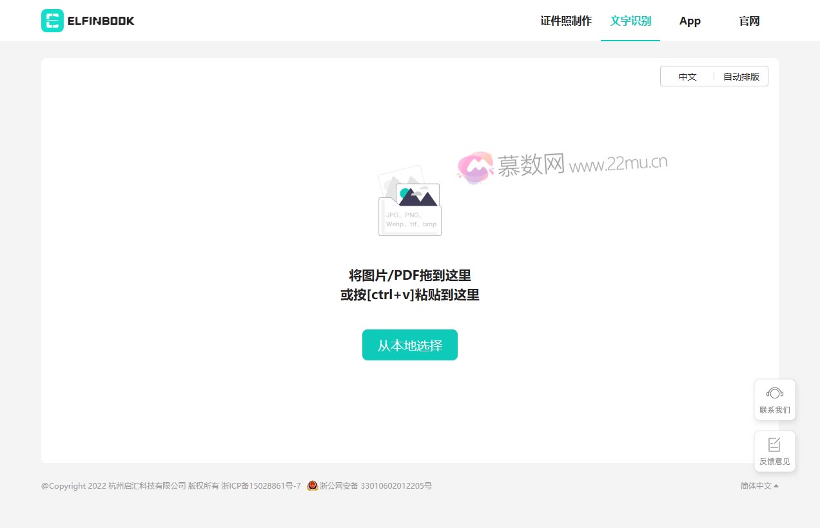Click the 联系我们 headset icon
Screen dimensions: 820x528
pyautogui.click(x=774, y=393)
